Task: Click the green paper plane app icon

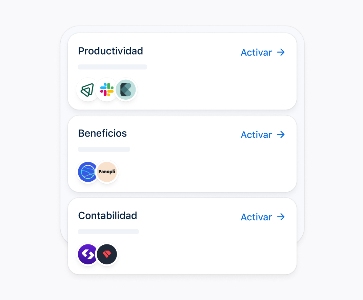Action: pyautogui.click(x=87, y=89)
